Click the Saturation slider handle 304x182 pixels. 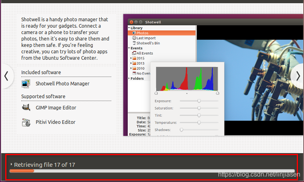coord(199,108)
